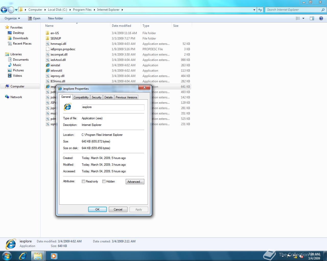Screen dimensions: 327x261
Task: Open the Windows Start menu
Action: click(x=7, y=256)
